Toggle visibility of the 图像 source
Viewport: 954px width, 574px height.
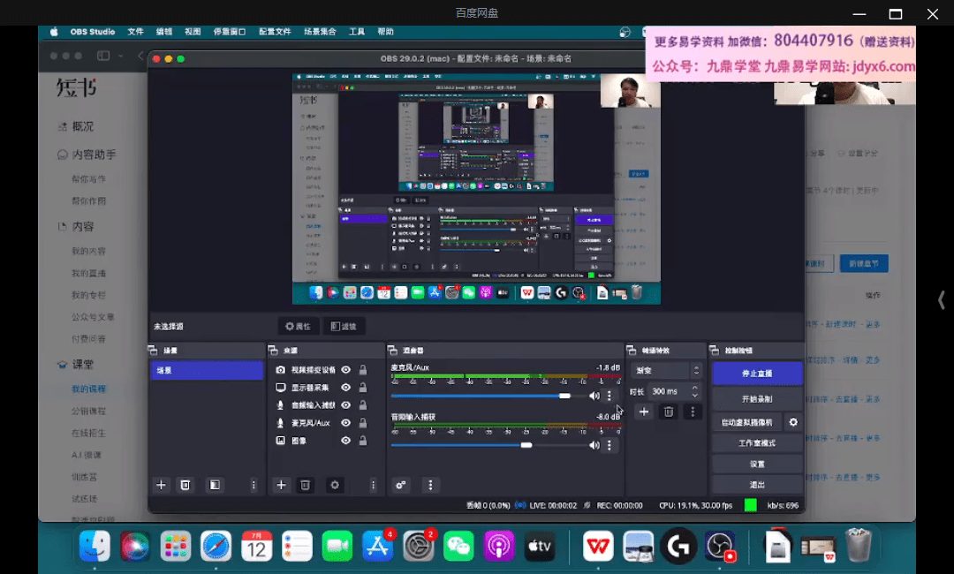[346, 441]
